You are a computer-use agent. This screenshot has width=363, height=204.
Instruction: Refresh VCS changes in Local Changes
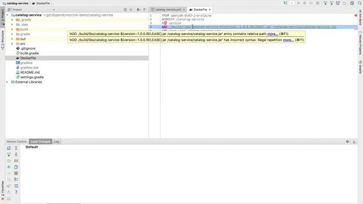coord(9,148)
